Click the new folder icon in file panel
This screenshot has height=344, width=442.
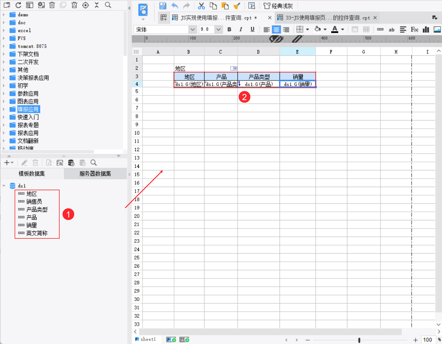[7, 5]
